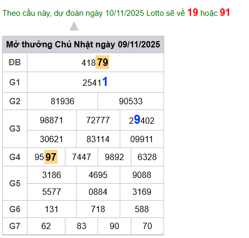Click the ĐB prize label
The image size is (249, 238).
pos(15,62)
